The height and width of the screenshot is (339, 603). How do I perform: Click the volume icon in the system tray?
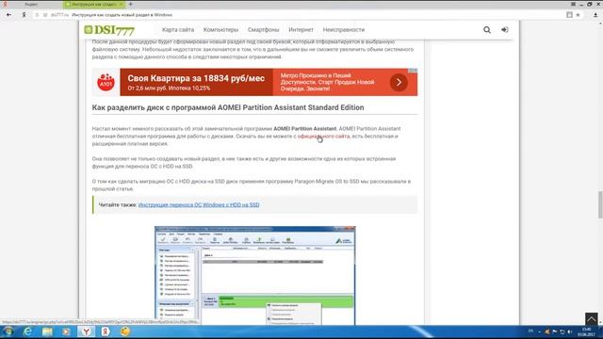point(569,331)
